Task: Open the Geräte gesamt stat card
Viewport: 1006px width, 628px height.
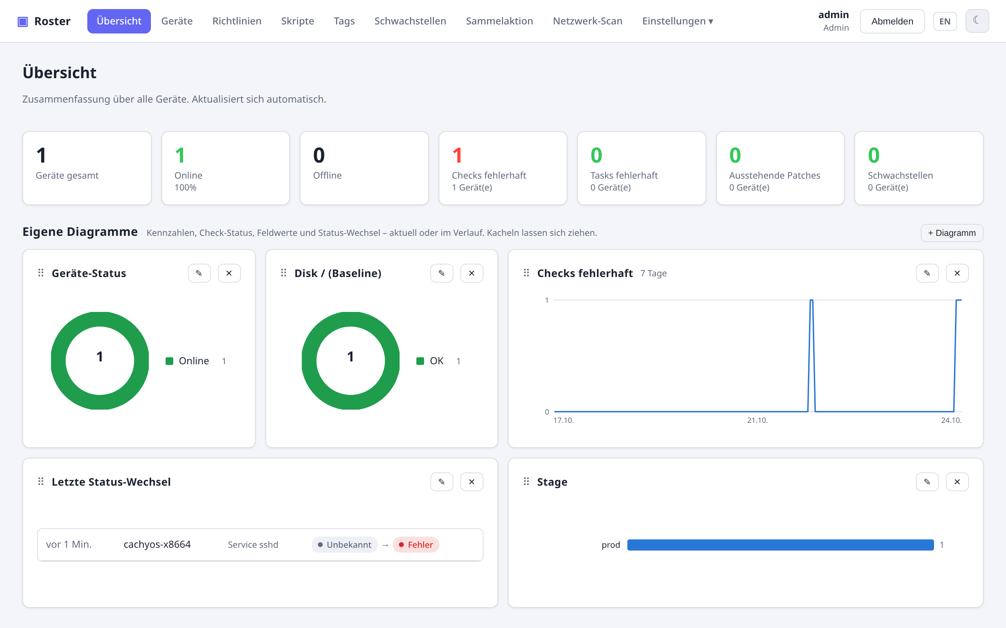Action: point(87,168)
